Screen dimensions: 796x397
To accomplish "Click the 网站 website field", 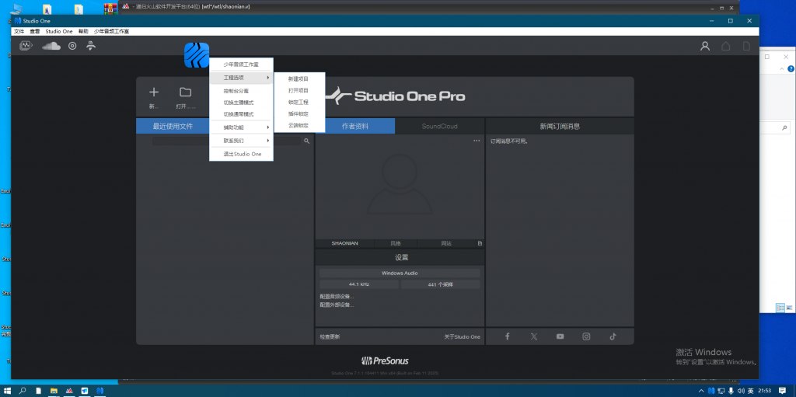I will [446, 243].
